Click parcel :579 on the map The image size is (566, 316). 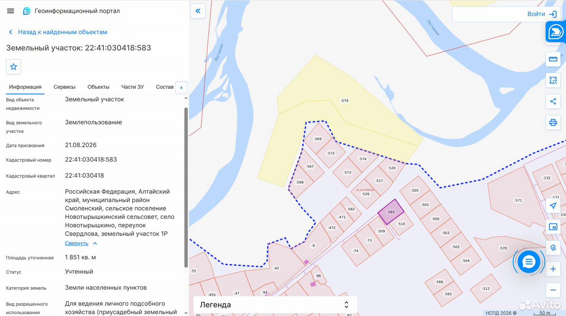[x=345, y=101]
